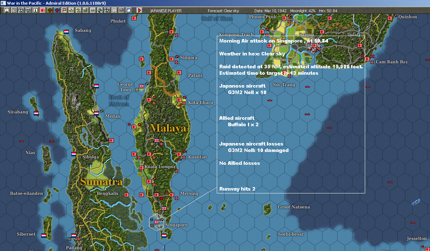Viewport: 430px width, 251px height.
Task: Select the Dutch flag at Sibolga
Action: pyautogui.click(x=73, y=154)
